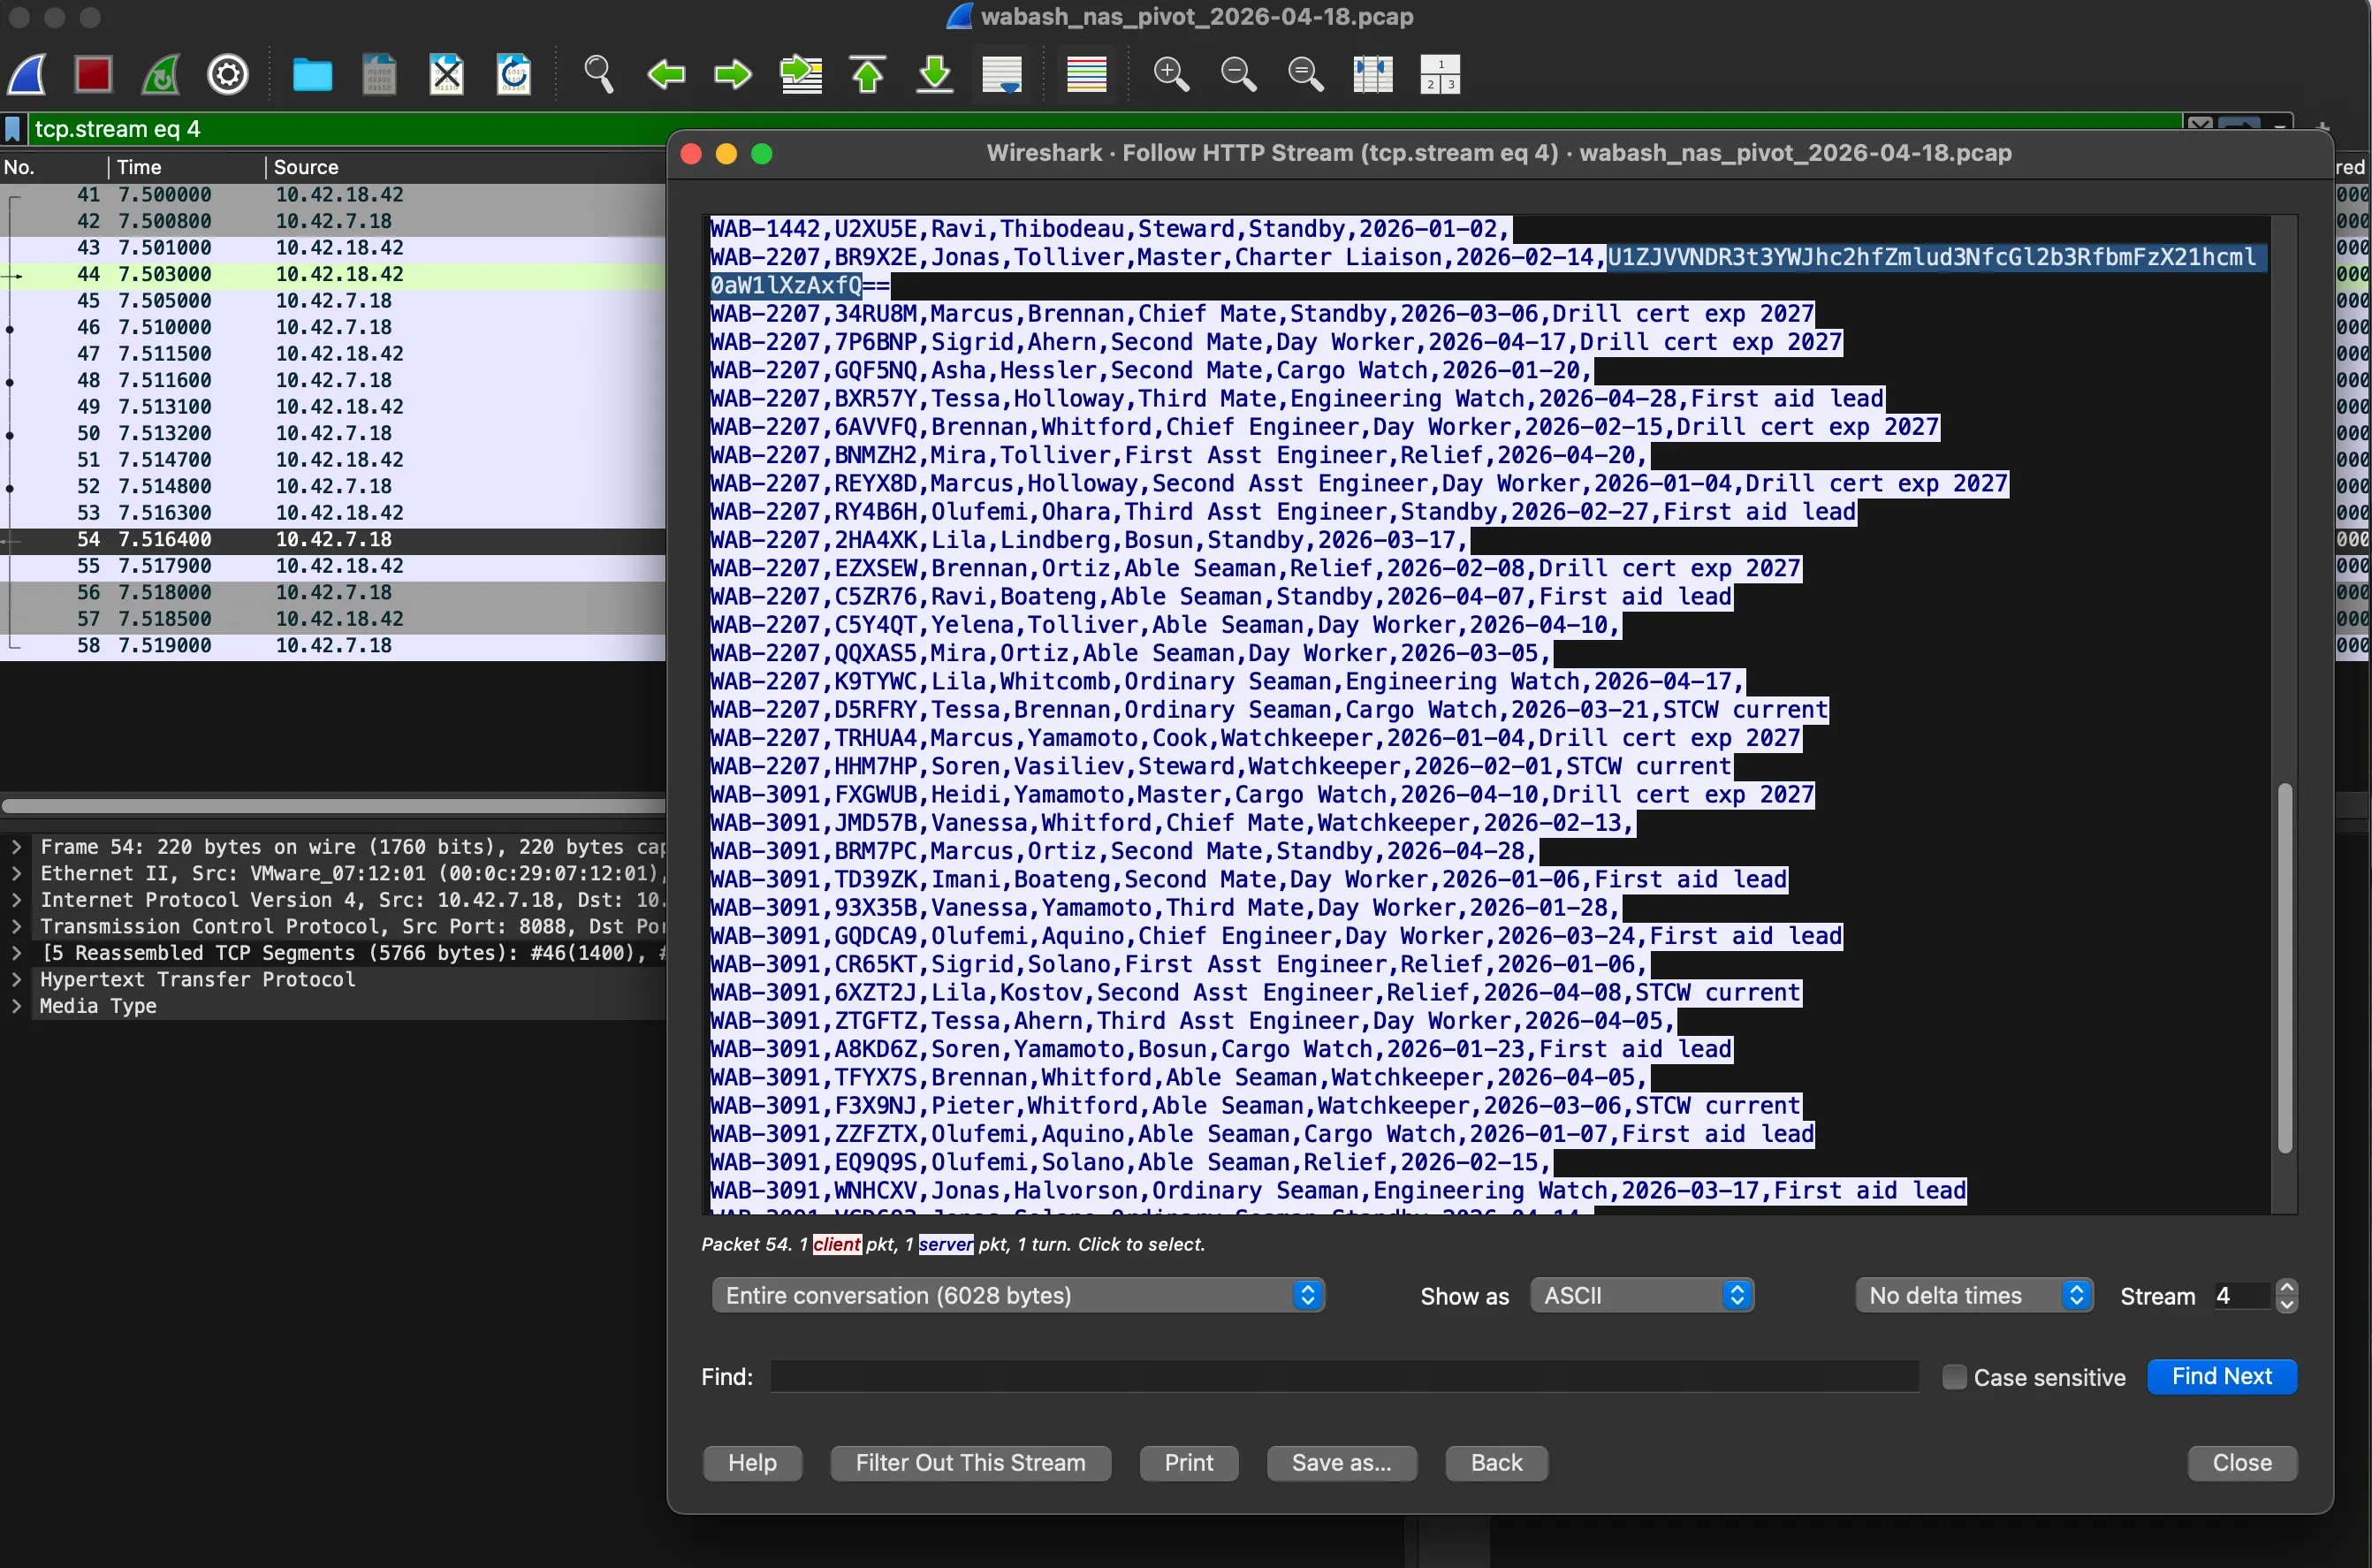
Task: Click the red 'client' label in the hint
Action: coord(837,1244)
